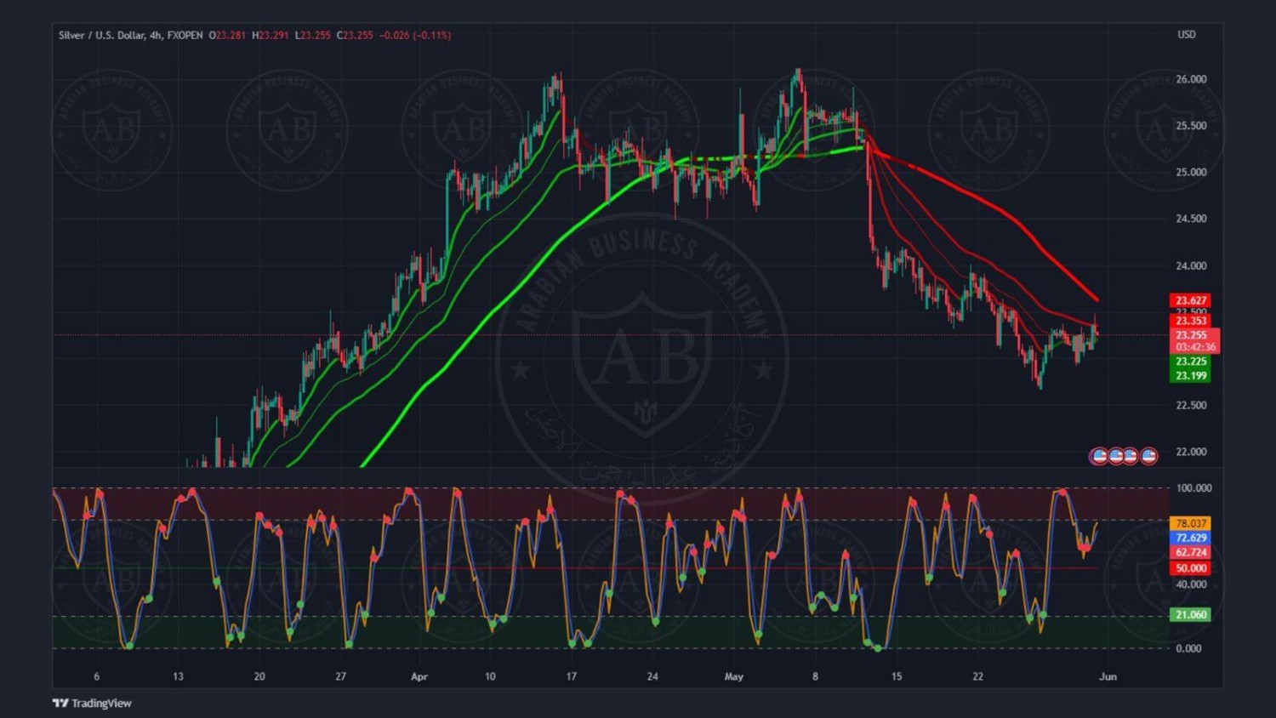Click date 24 on the time axis
1276x718 pixels.
(652, 677)
